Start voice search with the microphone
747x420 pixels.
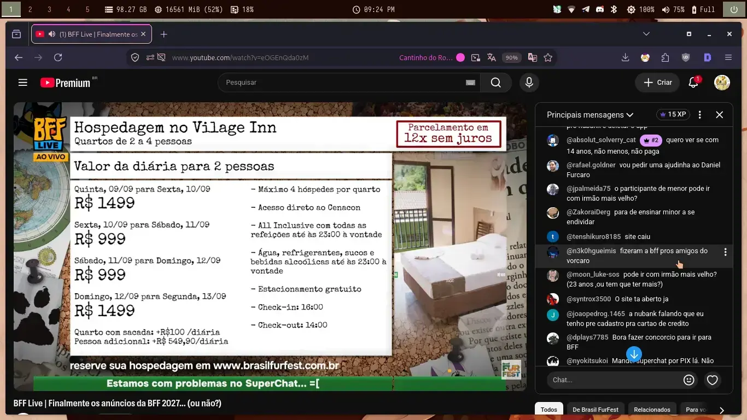(529, 83)
